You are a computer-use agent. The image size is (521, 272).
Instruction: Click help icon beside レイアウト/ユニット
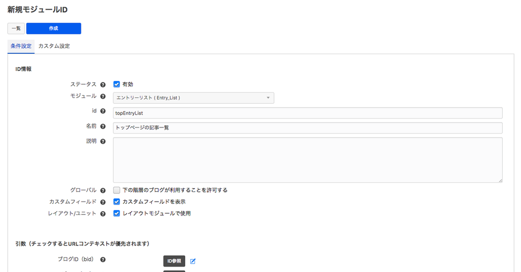(103, 214)
